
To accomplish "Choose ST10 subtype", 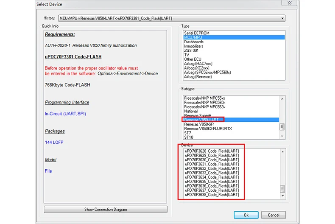I will tap(231, 137).
